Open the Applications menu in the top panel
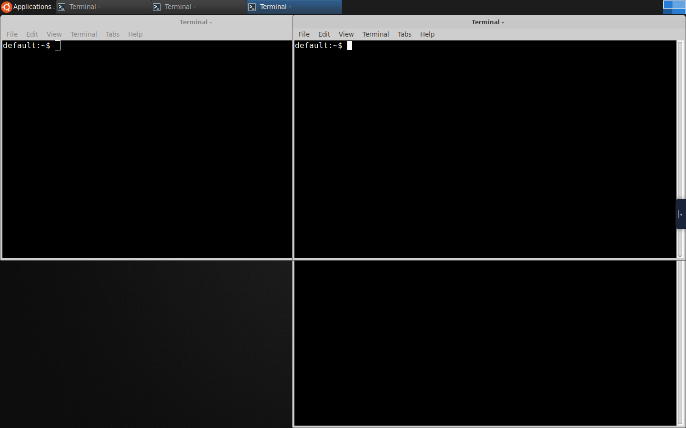This screenshot has width=686, height=428. (x=28, y=7)
